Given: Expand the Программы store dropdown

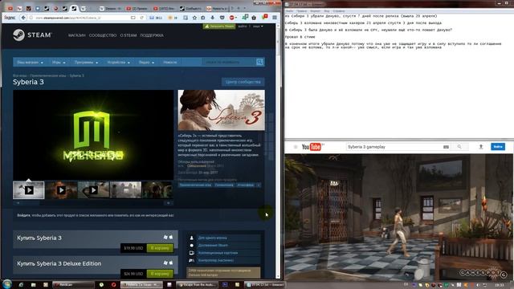Looking at the screenshot, I should click(x=86, y=63).
